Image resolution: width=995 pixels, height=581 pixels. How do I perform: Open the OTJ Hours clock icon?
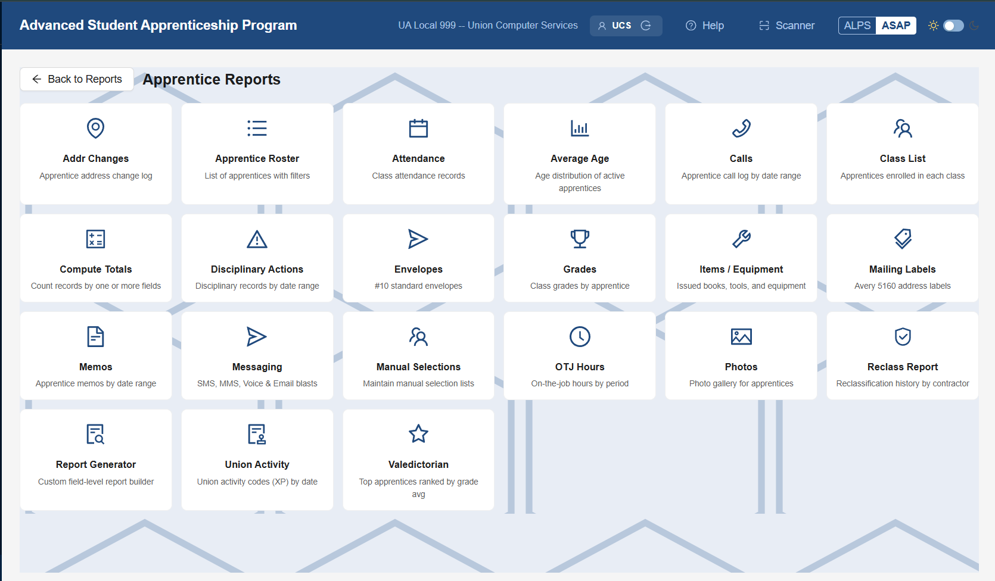tap(580, 336)
